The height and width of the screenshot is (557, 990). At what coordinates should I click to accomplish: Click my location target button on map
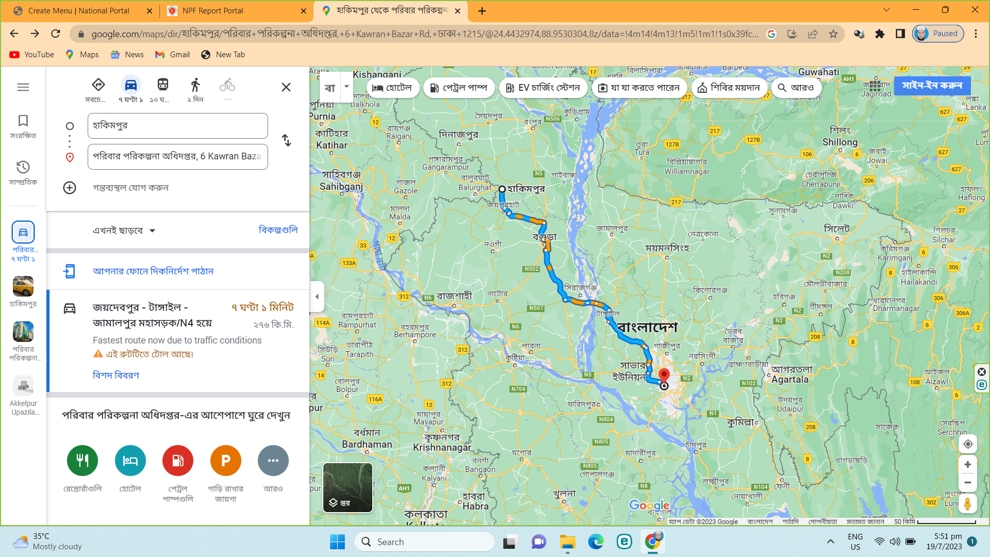pos(968,444)
